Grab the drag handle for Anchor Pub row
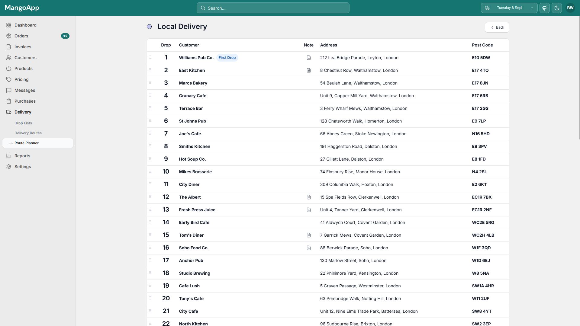Image resolution: width=580 pixels, height=326 pixels. click(x=150, y=260)
